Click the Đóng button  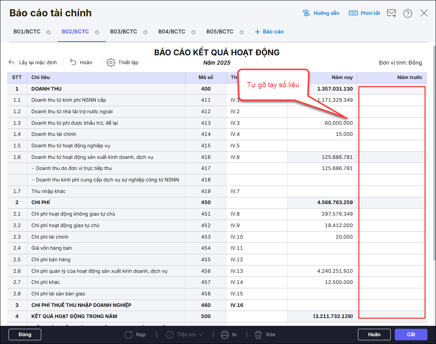tap(25, 334)
